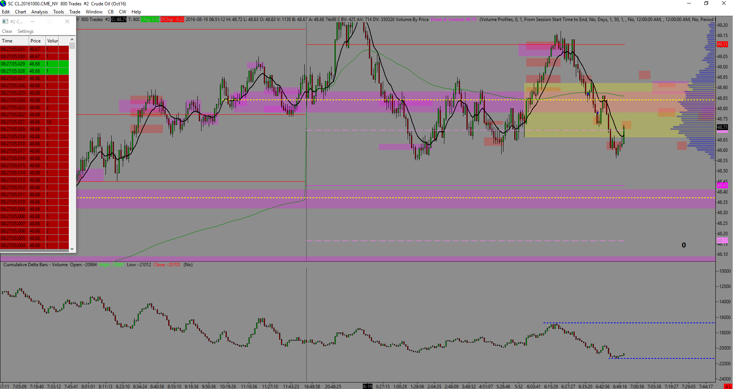Open the Tools menu
Viewport: 733px width, 389px height.
[x=59, y=12]
